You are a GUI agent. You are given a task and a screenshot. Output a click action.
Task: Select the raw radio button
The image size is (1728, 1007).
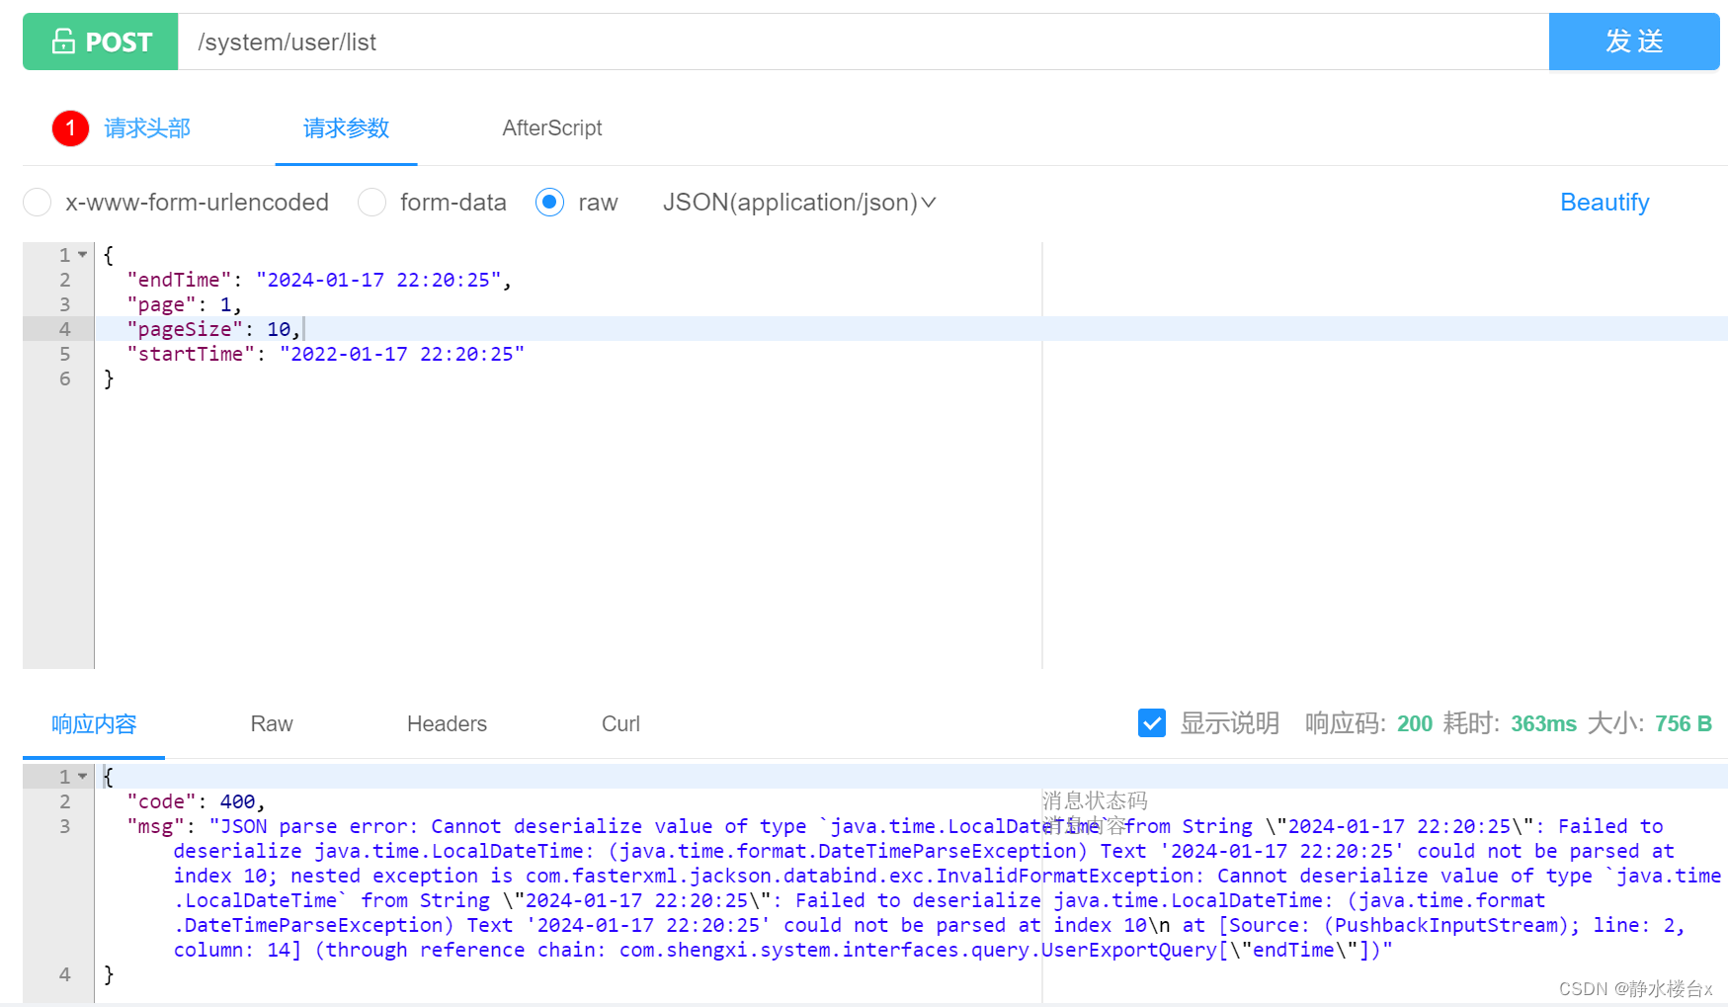pyautogui.click(x=549, y=202)
